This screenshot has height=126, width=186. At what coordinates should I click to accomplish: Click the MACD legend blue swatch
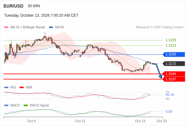pyautogui.click(x=6, y=106)
